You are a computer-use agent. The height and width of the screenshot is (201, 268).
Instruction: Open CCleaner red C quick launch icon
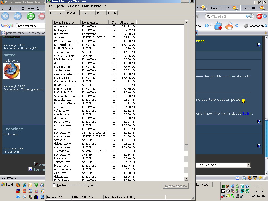(24, 191)
